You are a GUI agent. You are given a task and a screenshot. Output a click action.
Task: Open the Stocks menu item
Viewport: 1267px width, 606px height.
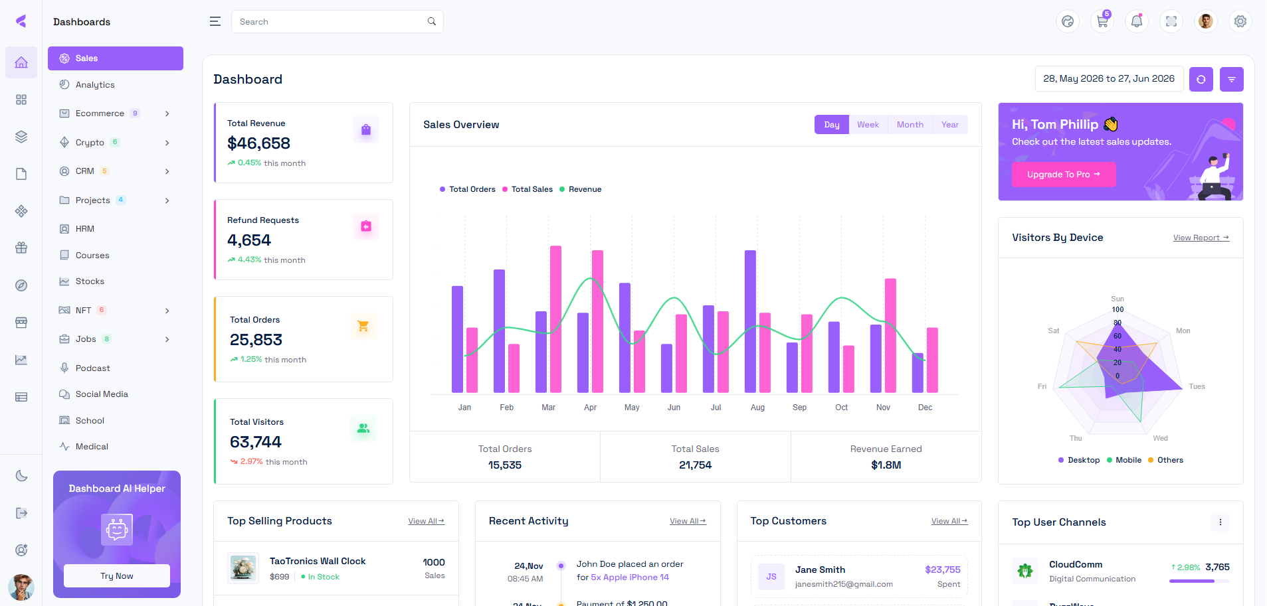coord(116,281)
